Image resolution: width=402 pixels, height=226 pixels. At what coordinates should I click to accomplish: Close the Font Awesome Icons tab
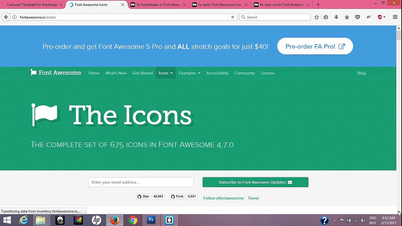tap(123, 5)
